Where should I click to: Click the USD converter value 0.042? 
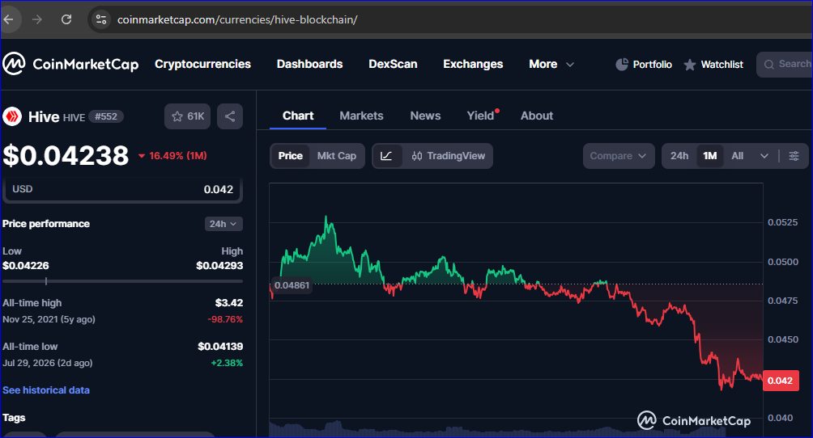(x=219, y=189)
